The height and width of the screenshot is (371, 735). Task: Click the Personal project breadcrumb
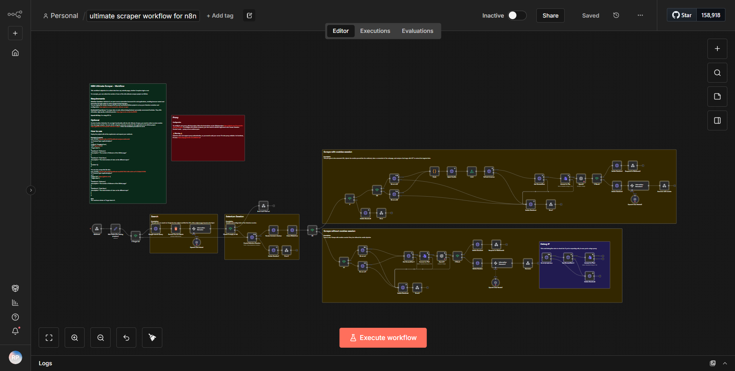pyautogui.click(x=61, y=16)
